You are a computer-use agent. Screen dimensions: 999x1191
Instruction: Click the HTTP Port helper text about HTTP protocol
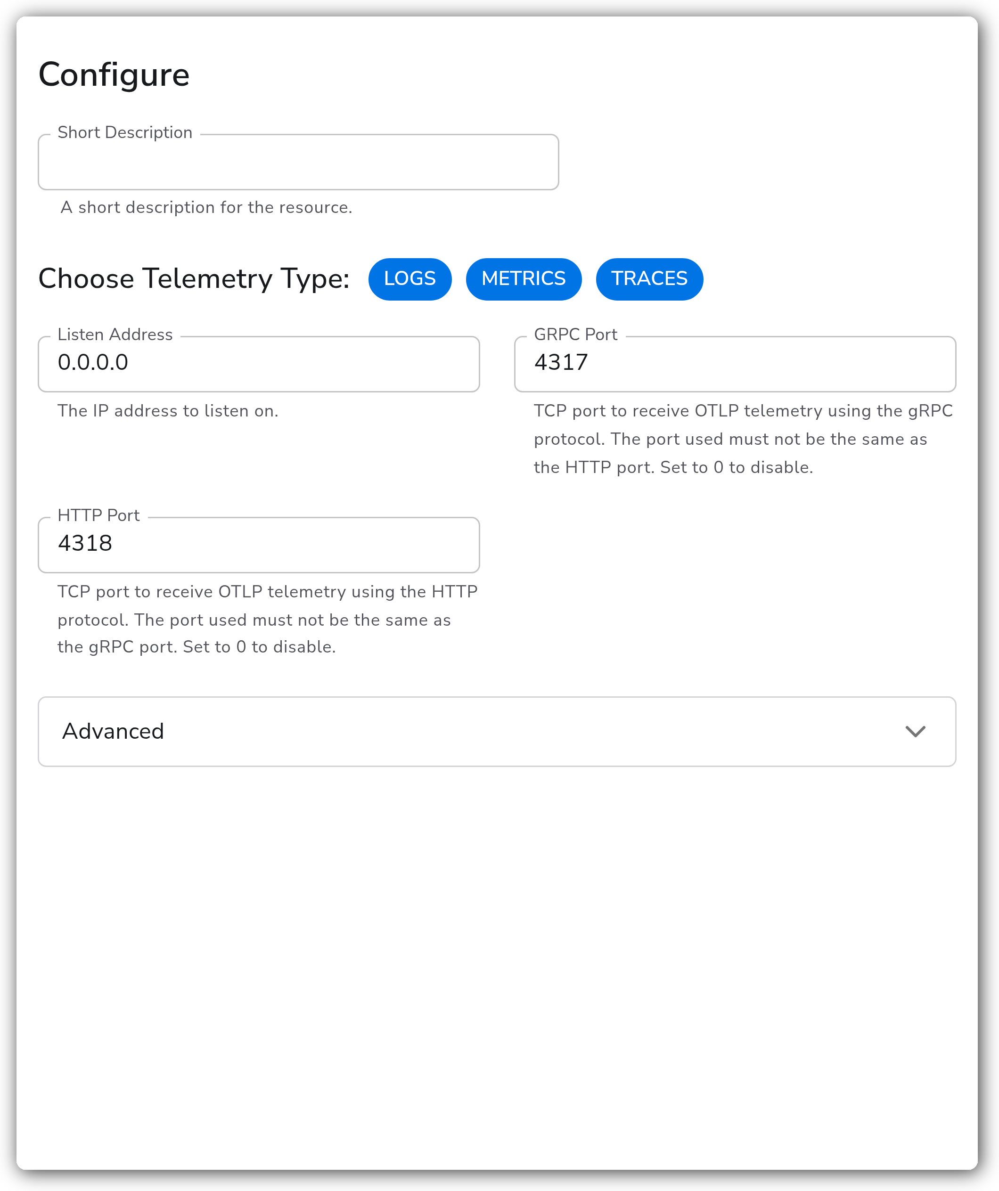pyautogui.click(x=267, y=620)
